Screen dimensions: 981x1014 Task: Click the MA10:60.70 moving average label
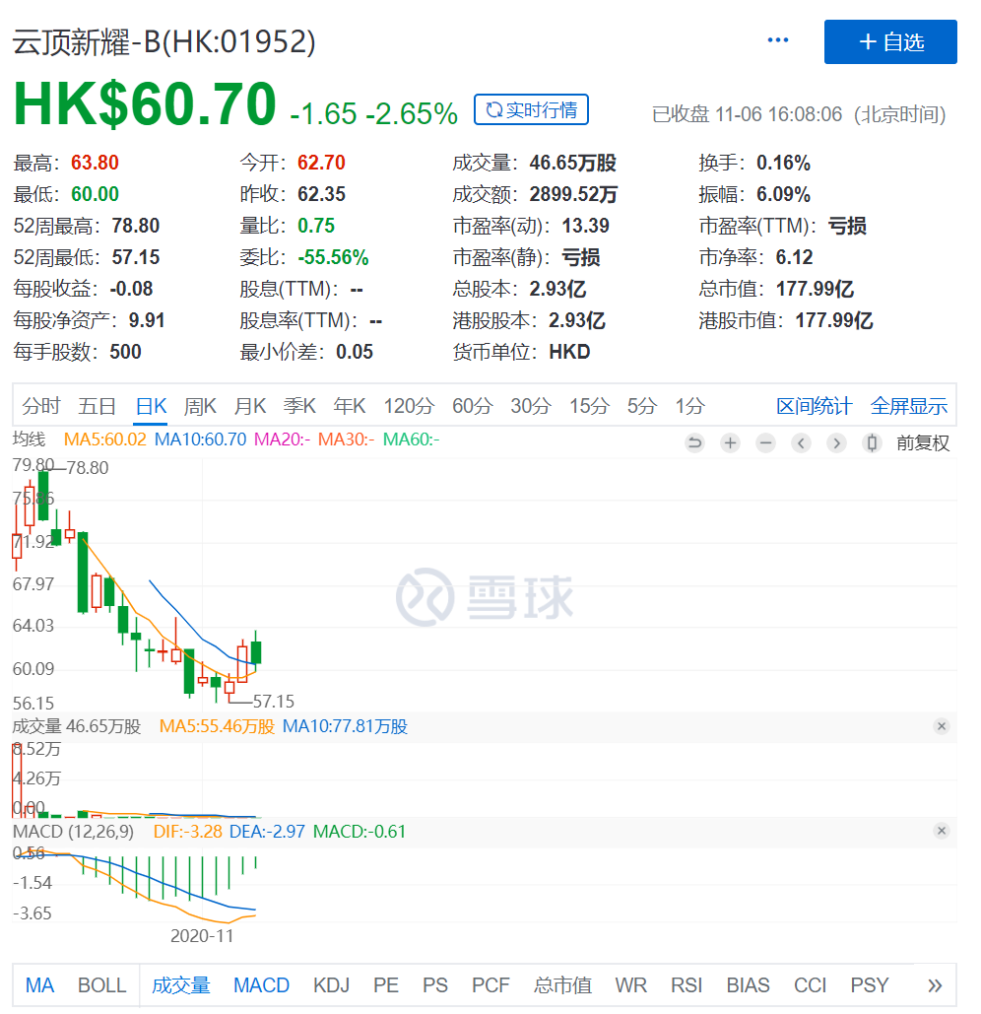click(x=200, y=439)
